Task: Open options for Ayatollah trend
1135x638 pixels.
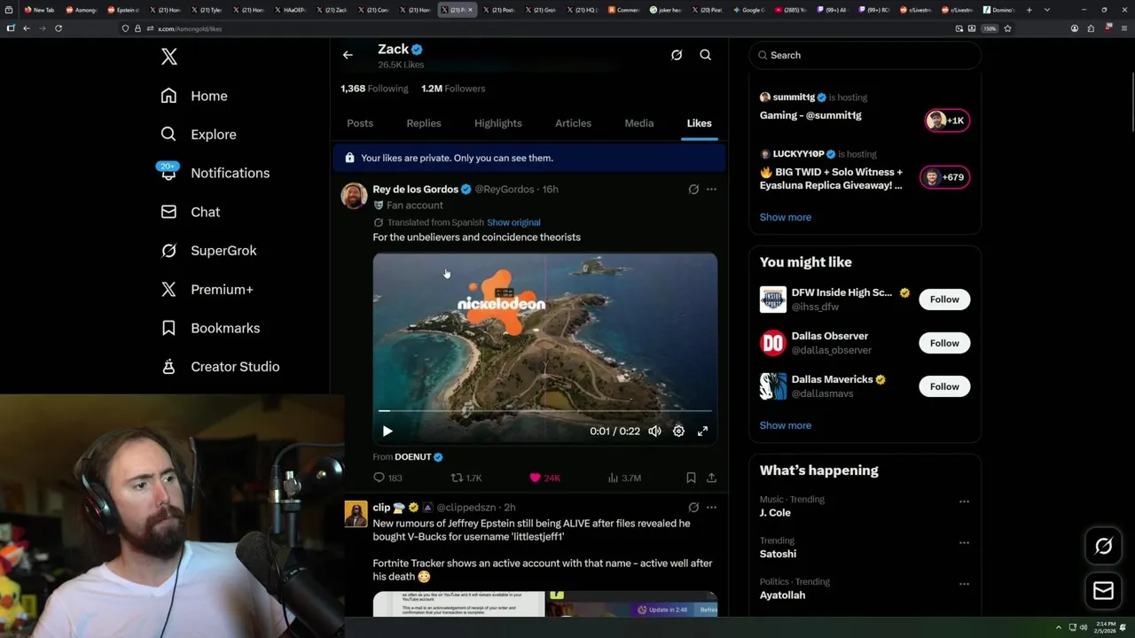Action: coord(964,584)
